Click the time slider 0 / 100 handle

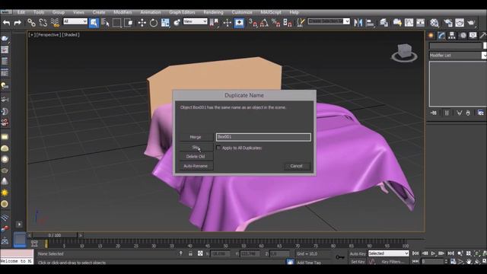click(x=55, y=235)
